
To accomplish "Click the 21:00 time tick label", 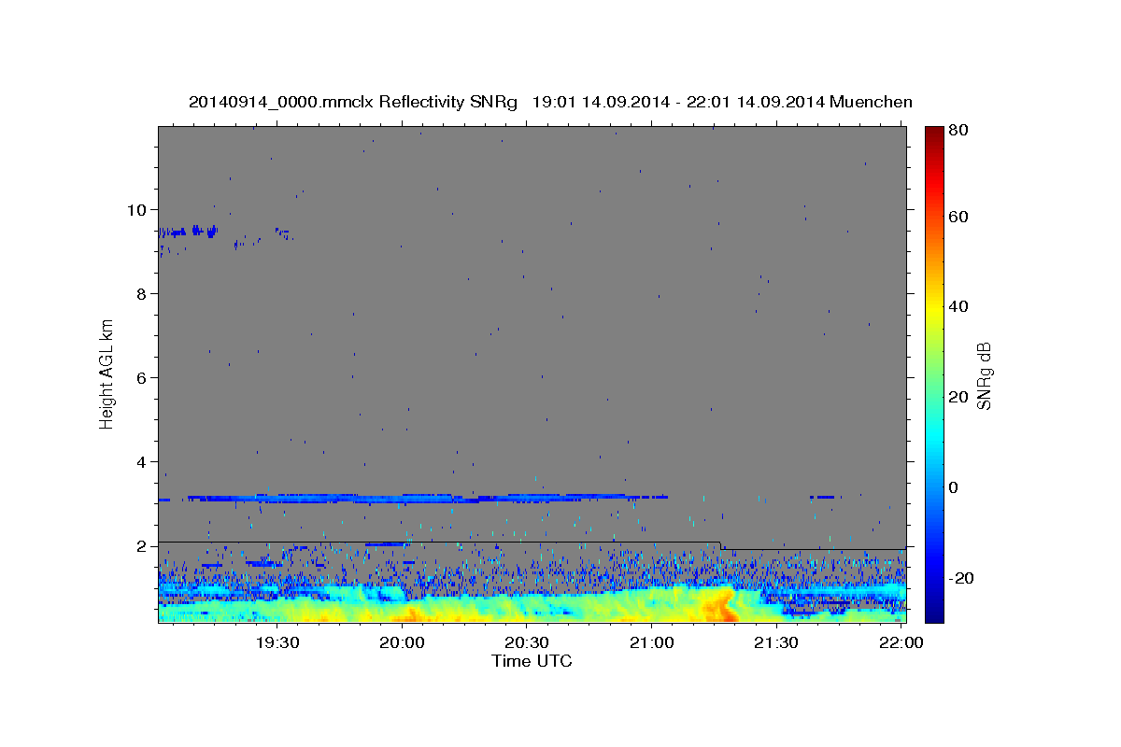I will tap(652, 642).
